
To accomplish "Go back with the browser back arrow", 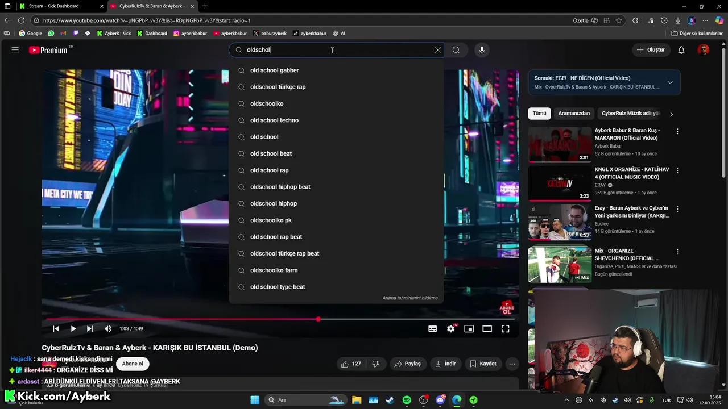I will (7, 20).
